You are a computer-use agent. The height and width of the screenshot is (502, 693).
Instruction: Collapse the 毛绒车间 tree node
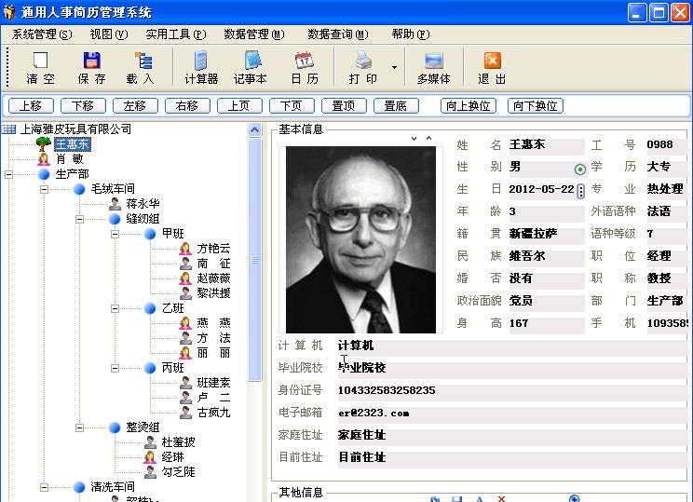[44, 189]
